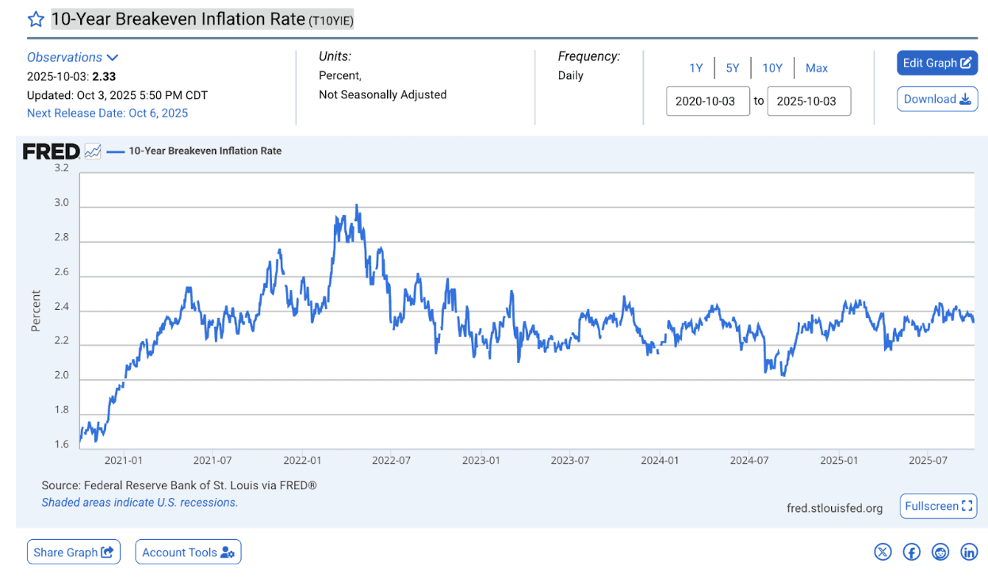This screenshot has height=582, width=988.
Task: Open Account Tools
Action: 188,552
